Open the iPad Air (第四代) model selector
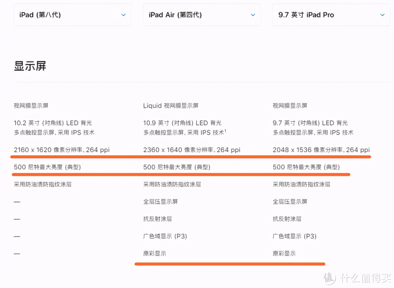This screenshot has width=394, height=288. tap(202, 15)
